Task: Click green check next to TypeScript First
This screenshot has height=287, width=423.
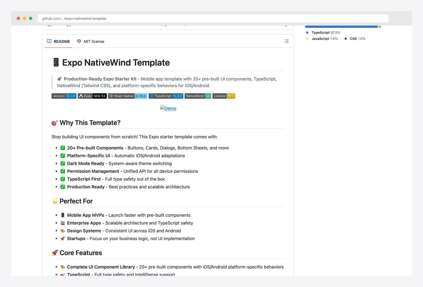Action: (63, 179)
